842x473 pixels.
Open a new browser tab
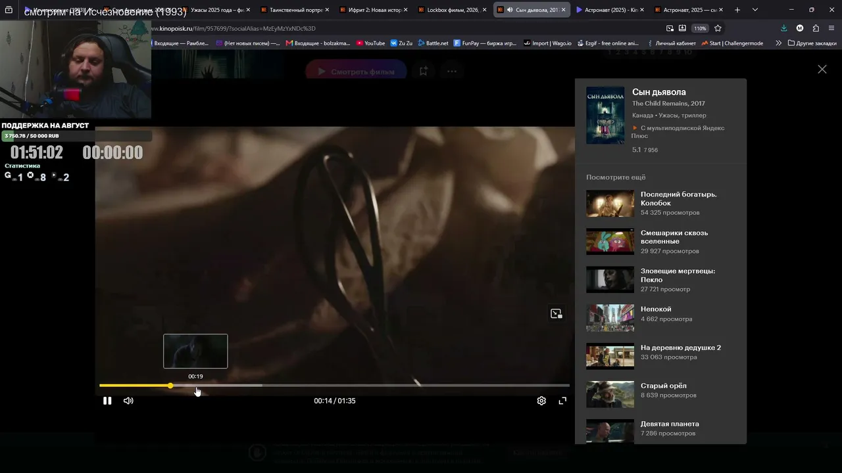click(x=737, y=10)
